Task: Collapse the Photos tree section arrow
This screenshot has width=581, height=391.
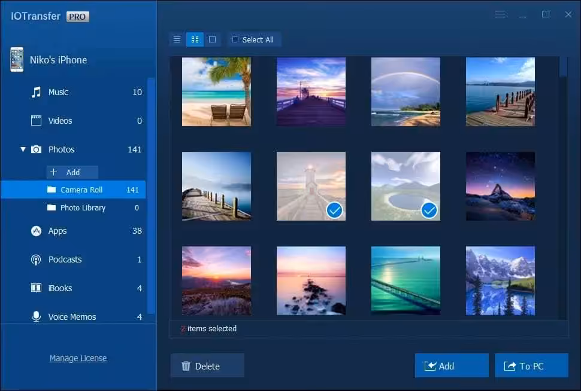Action: pos(23,149)
